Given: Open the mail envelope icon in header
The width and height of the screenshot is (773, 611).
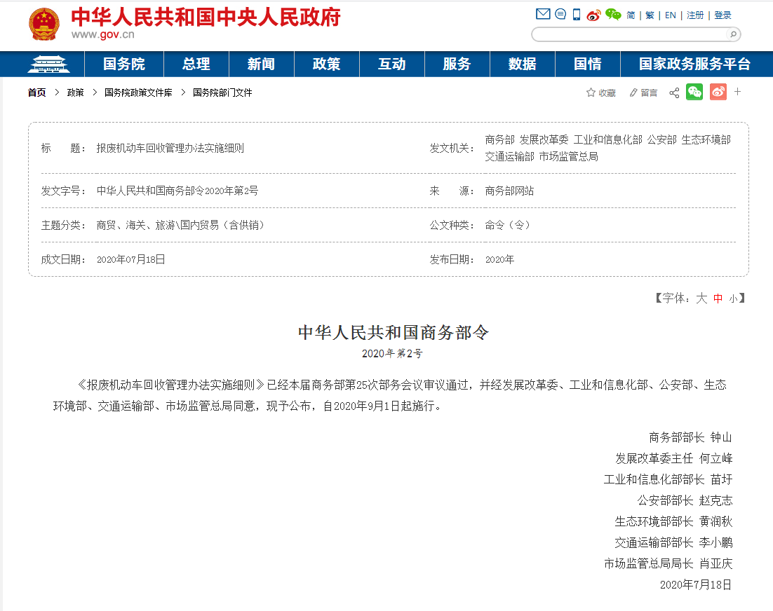Looking at the screenshot, I should [543, 14].
